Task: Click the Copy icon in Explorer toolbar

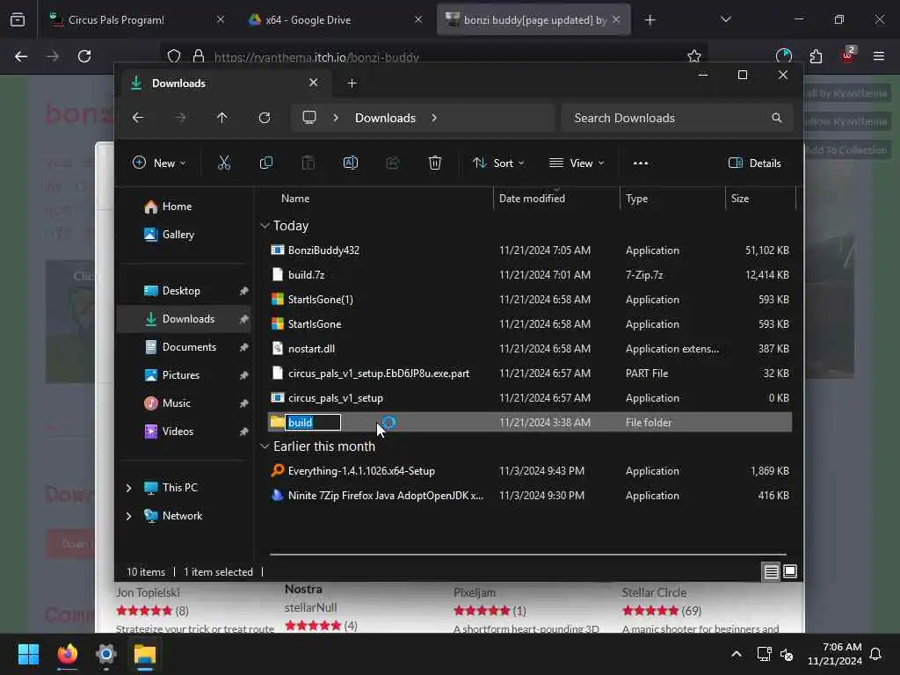Action: click(265, 163)
